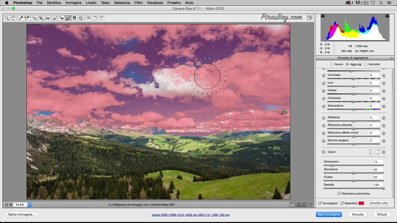The image size is (397, 223).
Task: Select the Radial Filter tool
Action: 81,18
